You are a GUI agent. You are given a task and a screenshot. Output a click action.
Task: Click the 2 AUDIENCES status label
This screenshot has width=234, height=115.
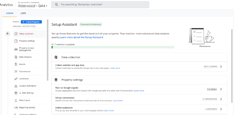(x=211, y=109)
